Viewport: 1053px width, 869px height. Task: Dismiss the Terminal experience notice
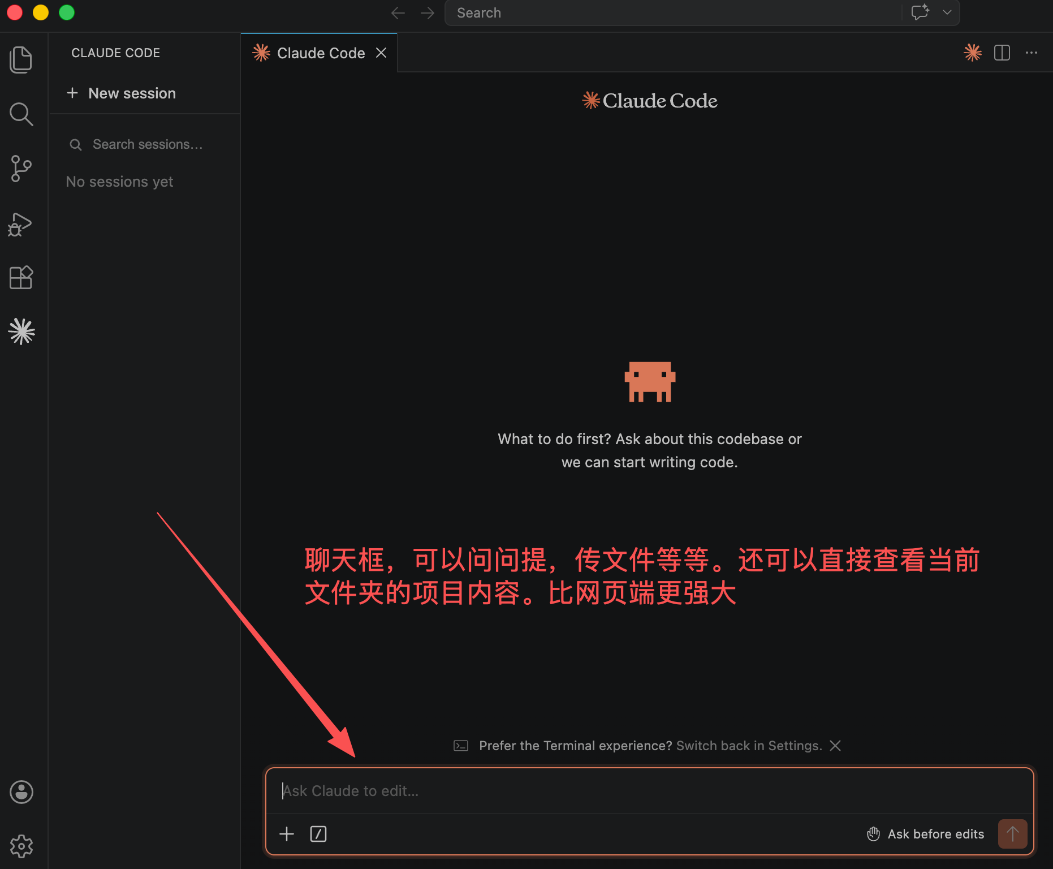point(835,746)
